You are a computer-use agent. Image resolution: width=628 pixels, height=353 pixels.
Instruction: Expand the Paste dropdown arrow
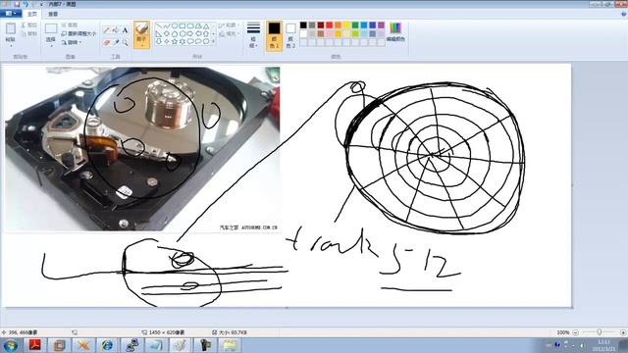click(x=11, y=45)
